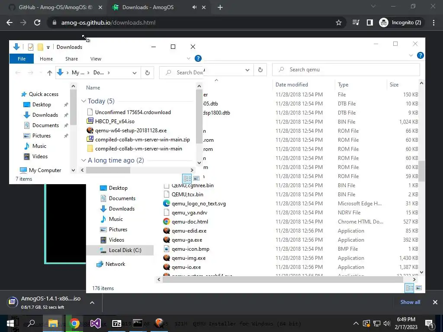The image size is (443, 332).
Task: Open Visual Studio from the taskbar
Action: click(96, 323)
